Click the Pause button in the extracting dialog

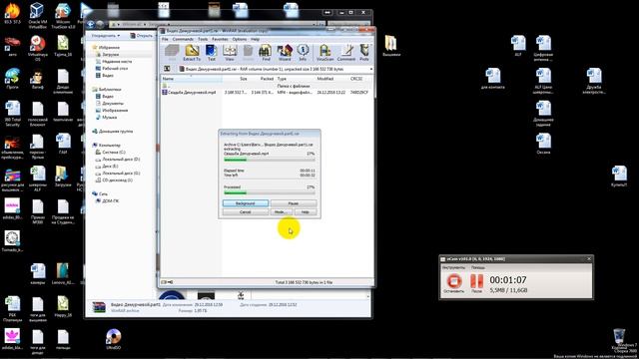click(294, 203)
